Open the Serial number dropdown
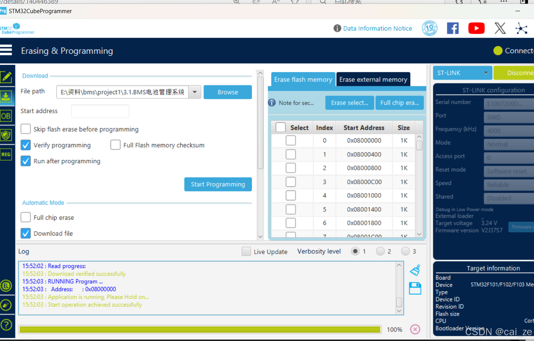The height and width of the screenshot is (341, 534). (x=509, y=104)
